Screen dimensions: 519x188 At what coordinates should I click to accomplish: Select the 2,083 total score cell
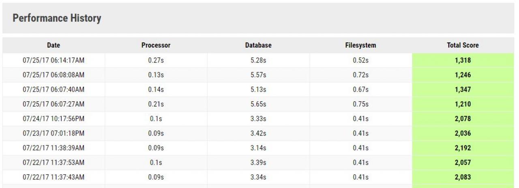tap(463, 177)
